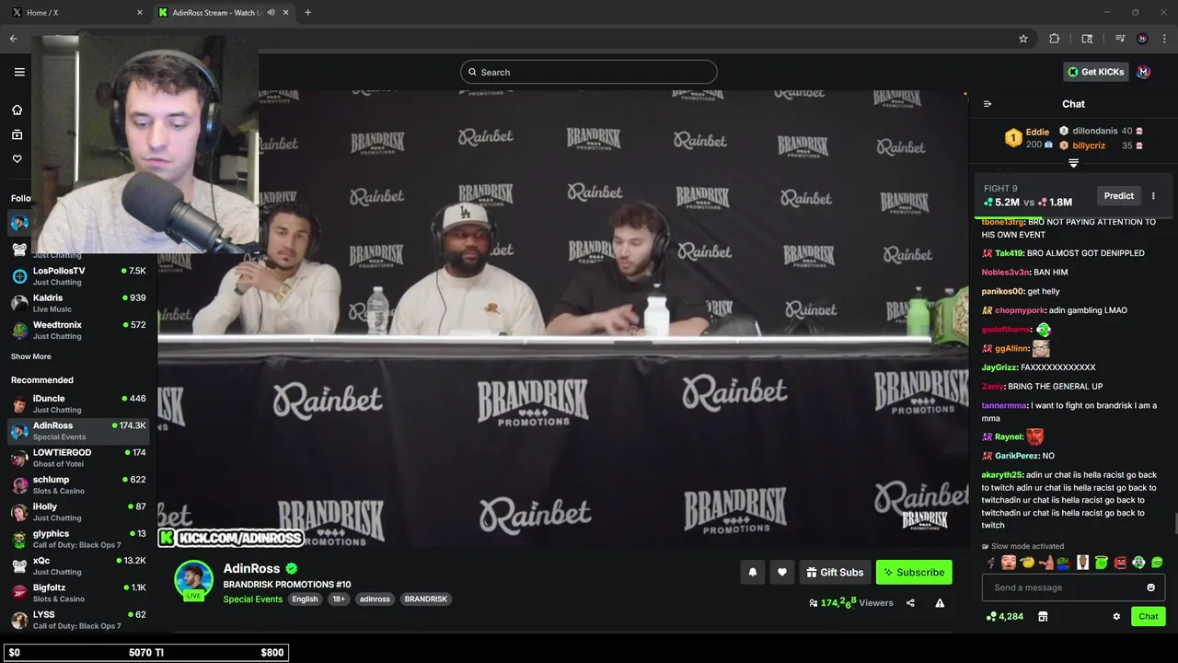Viewport: 1178px width, 663px height.
Task: Bookmark this page with the star icon
Action: [1022, 39]
